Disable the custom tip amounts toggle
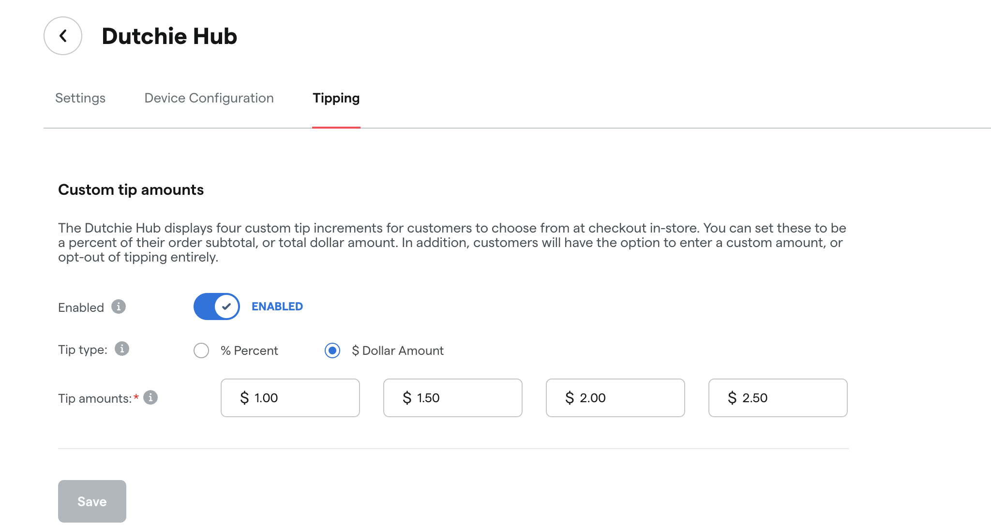The width and height of the screenshot is (991, 525). pos(216,306)
